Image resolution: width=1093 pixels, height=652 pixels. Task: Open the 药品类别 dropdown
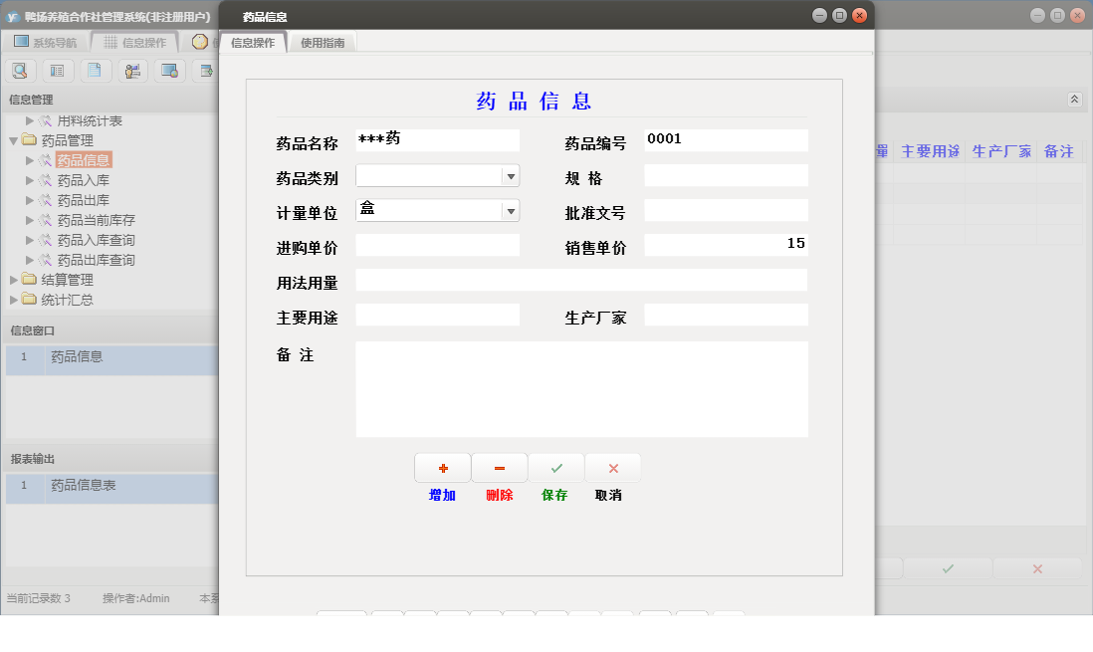512,174
